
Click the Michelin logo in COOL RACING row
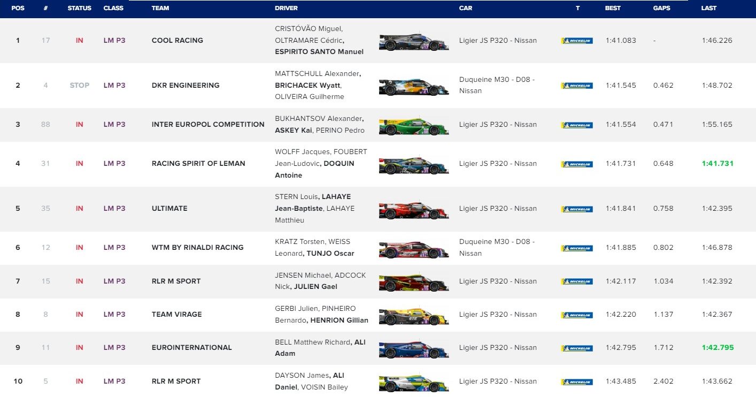pyautogui.click(x=577, y=41)
